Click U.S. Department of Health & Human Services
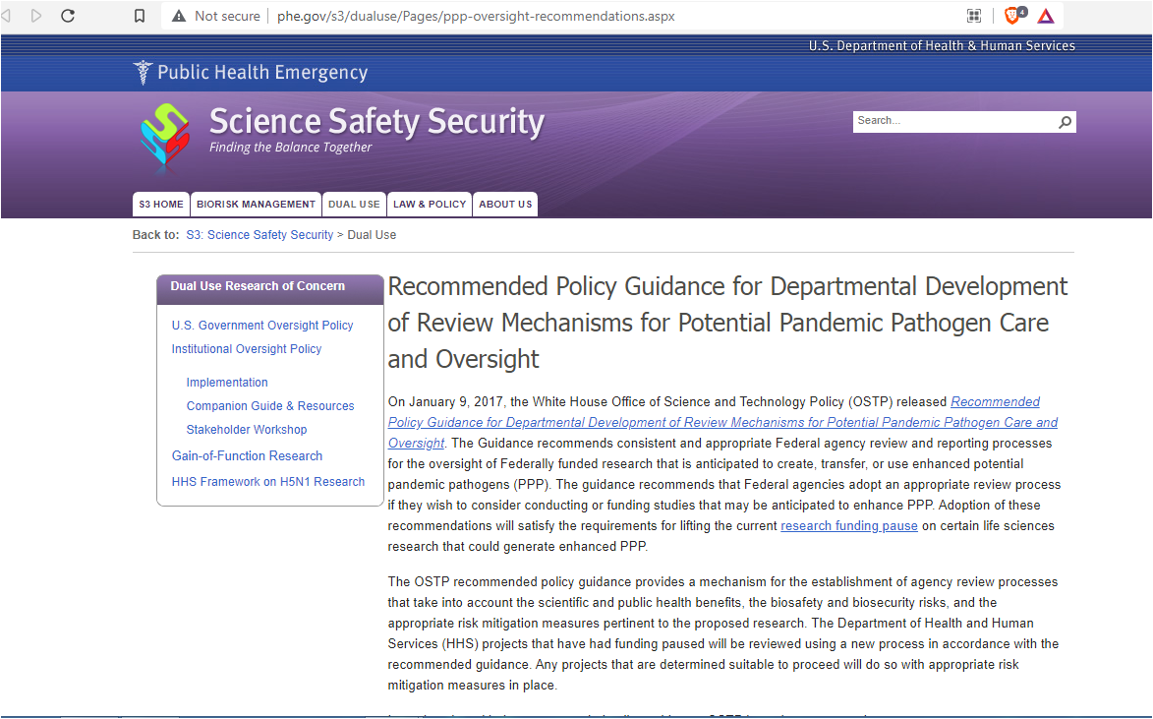Viewport: 1153px width, 719px height. pyautogui.click(x=942, y=45)
